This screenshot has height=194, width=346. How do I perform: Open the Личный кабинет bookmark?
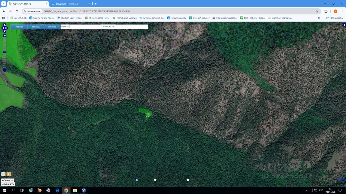[x=199, y=18]
